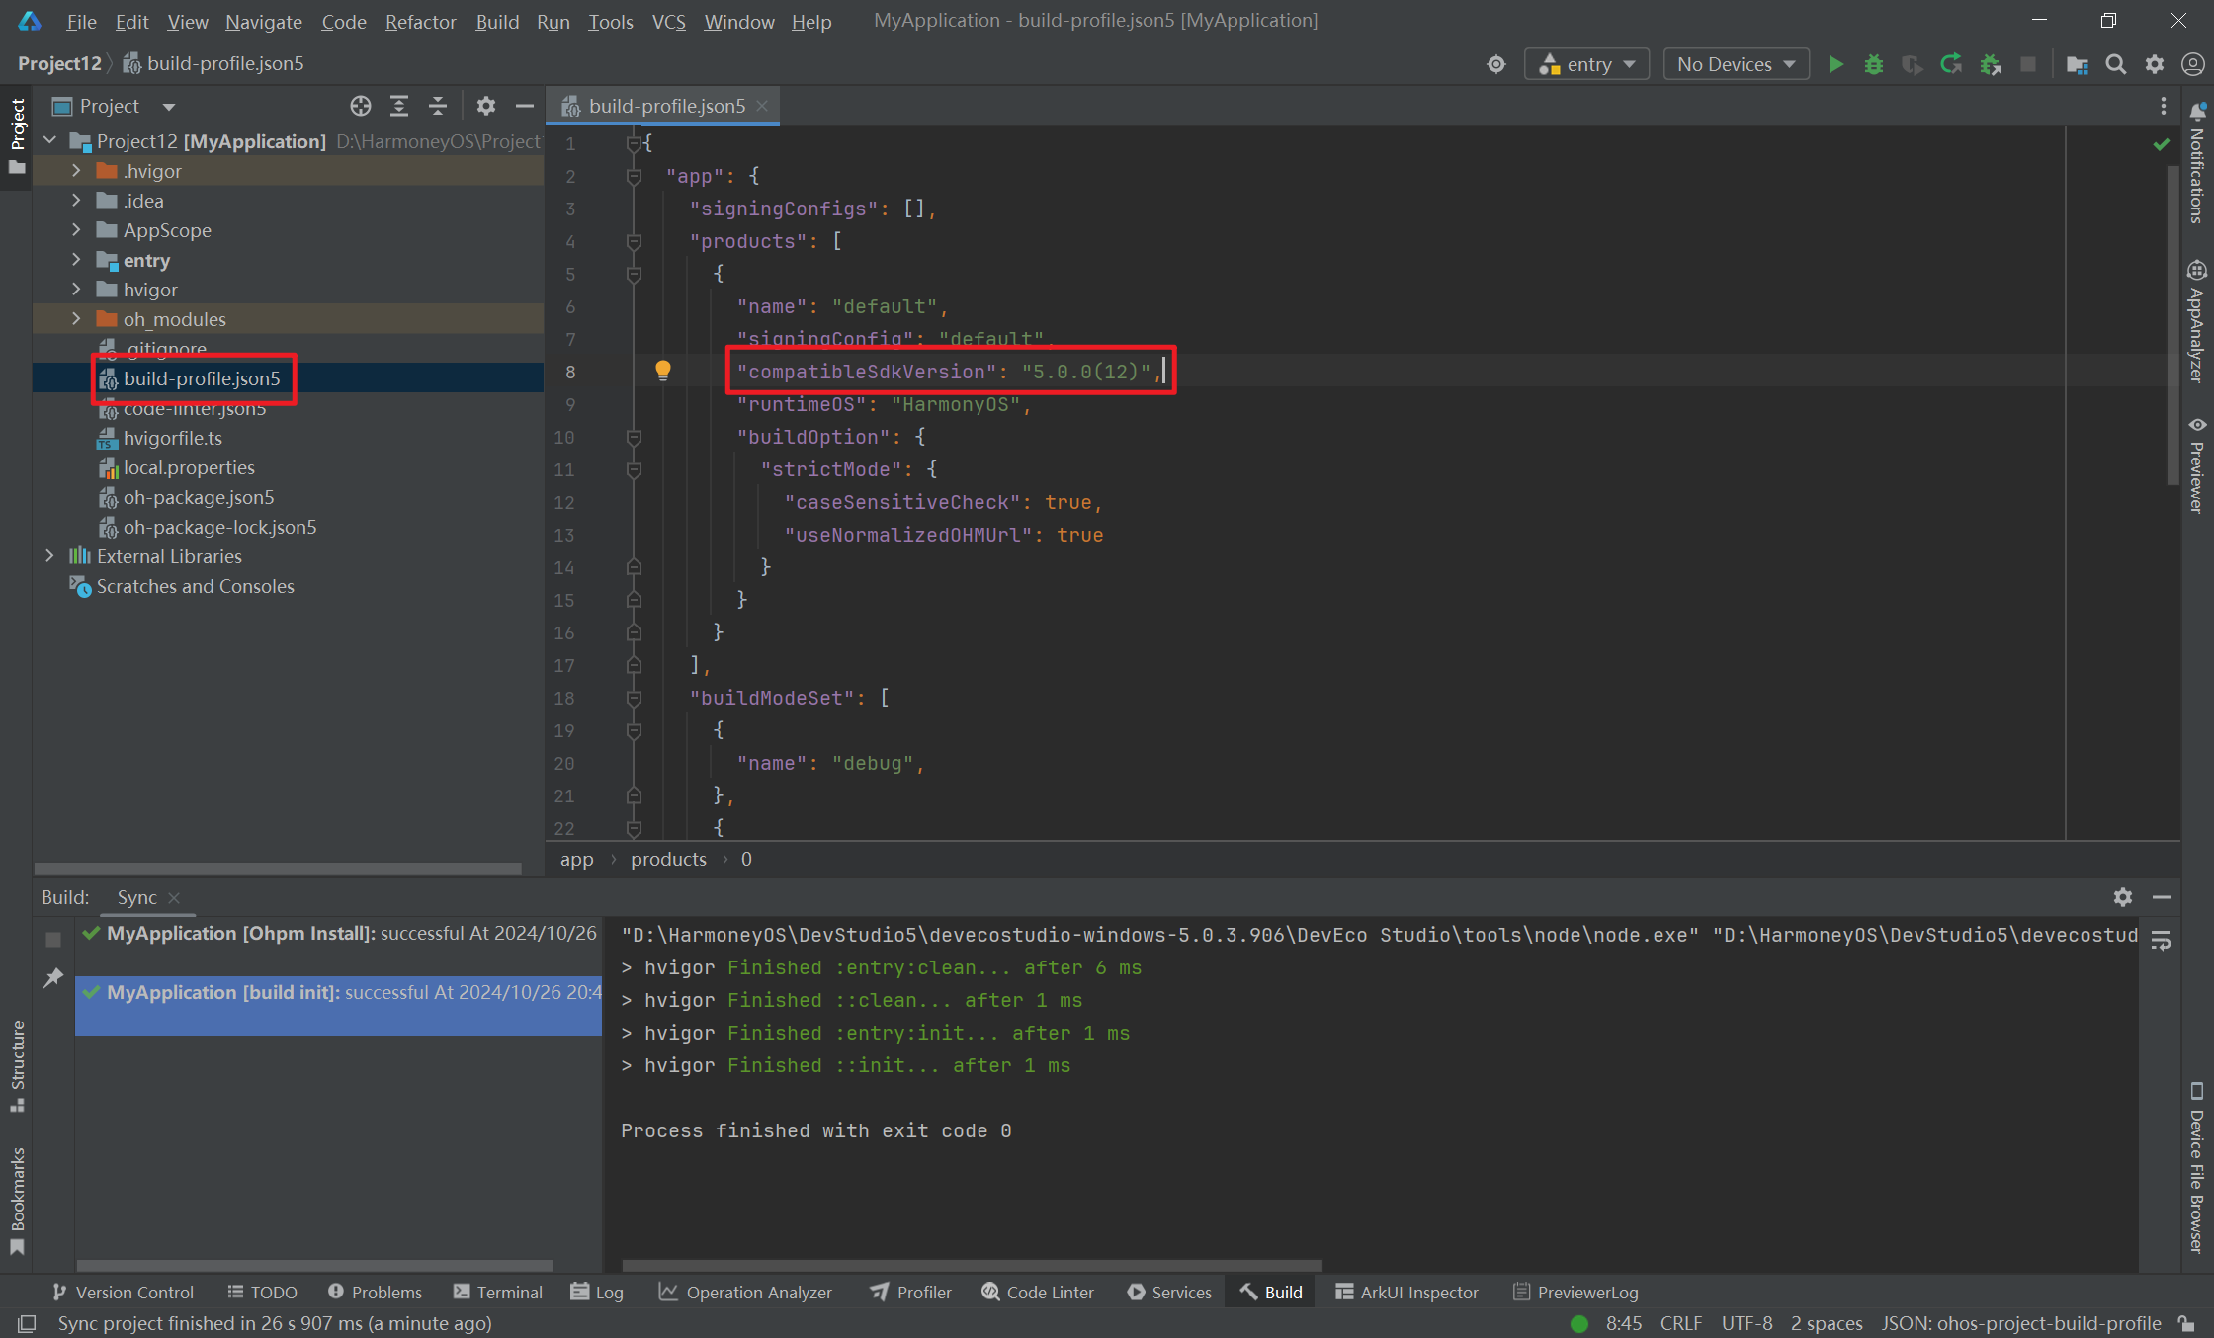This screenshot has height=1338, width=2214.
Task: Click the lightbulb intention icon on line 8
Action: click(662, 371)
